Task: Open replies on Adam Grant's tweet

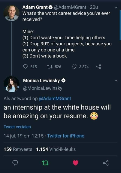Action: pyautogui.click(x=26, y=67)
